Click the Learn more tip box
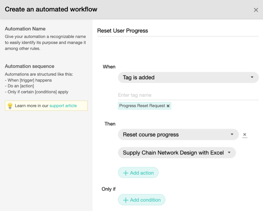 (46, 106)
